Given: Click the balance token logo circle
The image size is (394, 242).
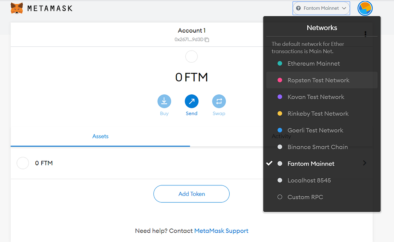Looking at the screenshot, I should (x=191, y=57).
